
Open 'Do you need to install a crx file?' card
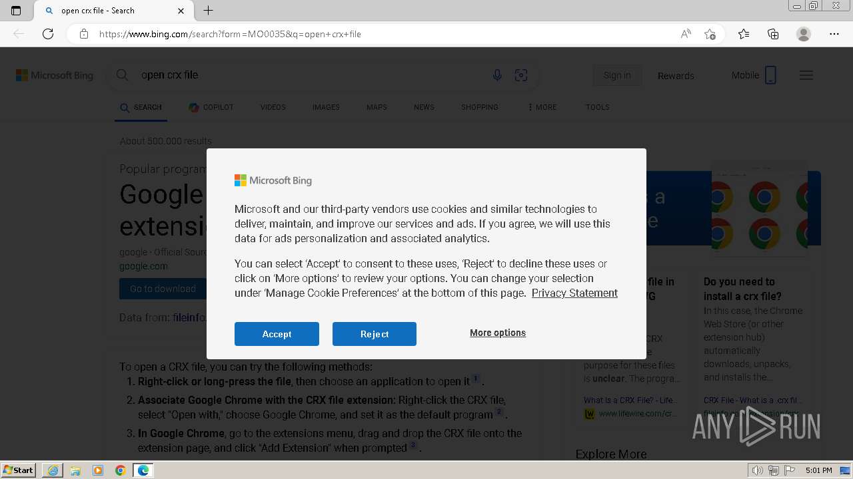(753, 289)
